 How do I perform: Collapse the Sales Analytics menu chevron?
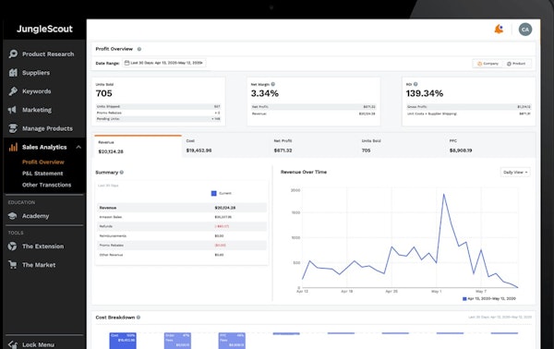pyautogui.click(x=78, y=147)
